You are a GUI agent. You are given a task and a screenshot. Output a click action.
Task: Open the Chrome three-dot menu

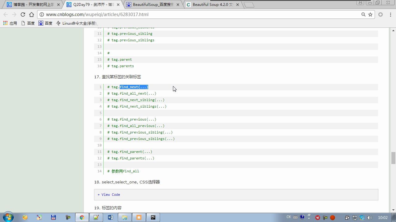pos(390,14)
